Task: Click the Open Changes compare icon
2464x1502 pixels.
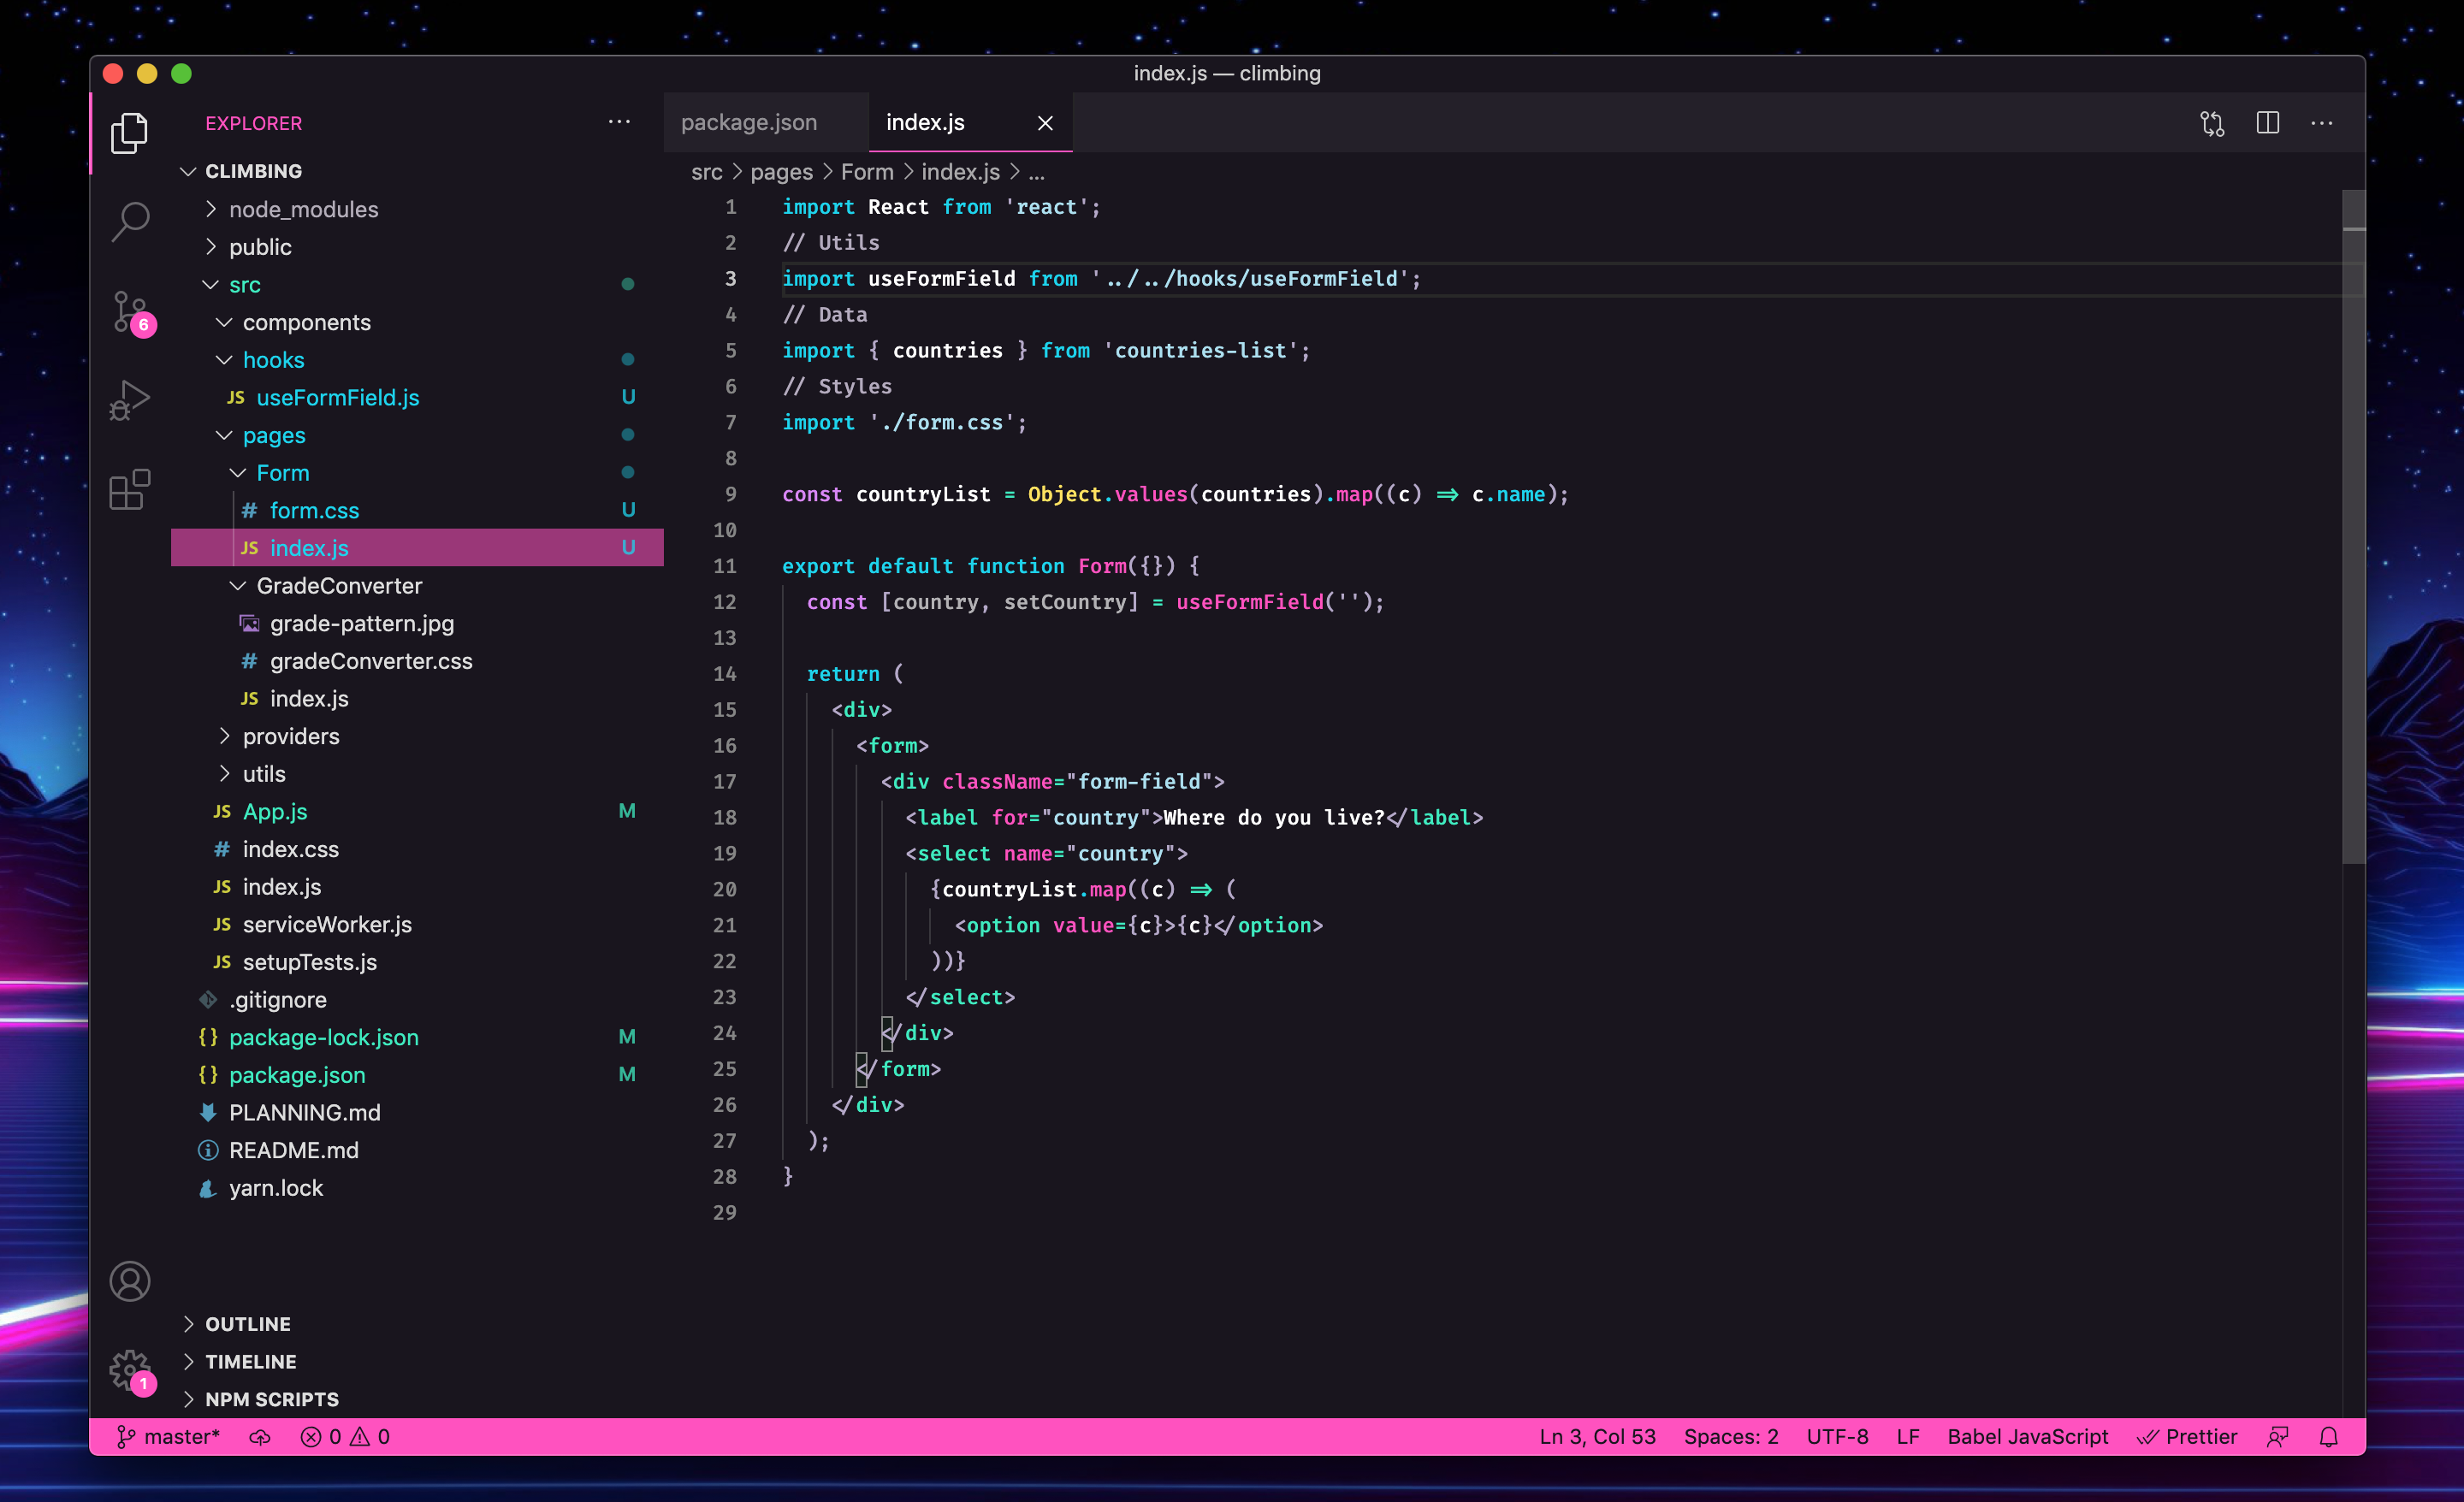Action: click(x=2212, y=123)
